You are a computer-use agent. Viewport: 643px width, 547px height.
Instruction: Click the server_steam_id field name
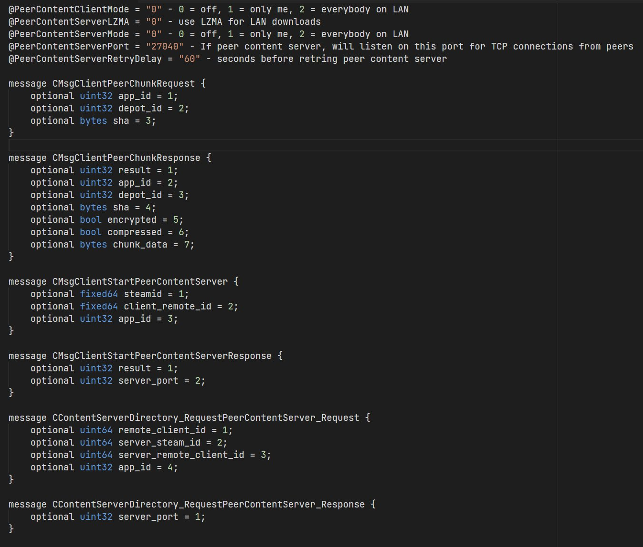159,442
